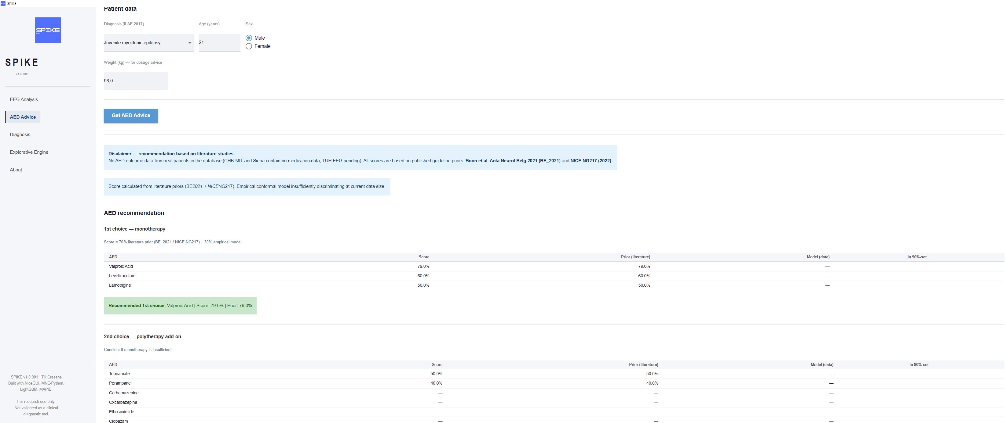Open Diagnosis in the sidebar
The image size is (1006, 423).
(x=20, y=134)
